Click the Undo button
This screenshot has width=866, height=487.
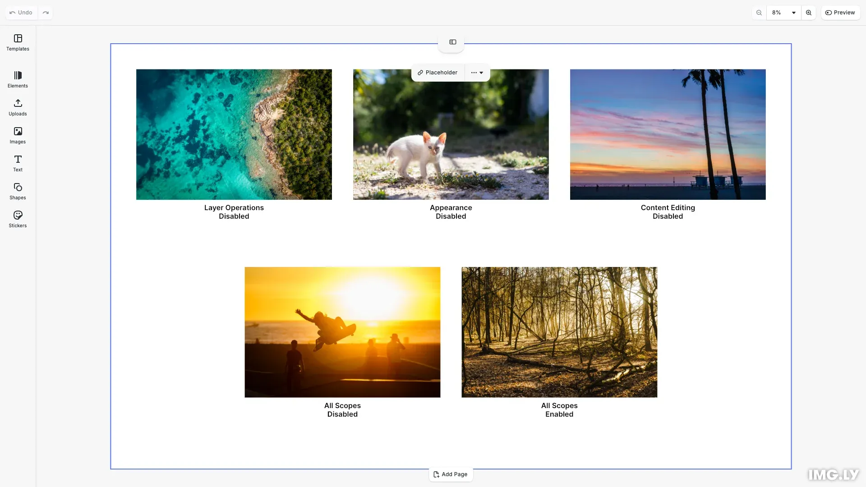21,13
